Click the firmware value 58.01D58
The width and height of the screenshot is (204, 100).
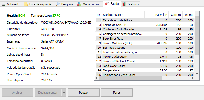click(x=47, y=29)
